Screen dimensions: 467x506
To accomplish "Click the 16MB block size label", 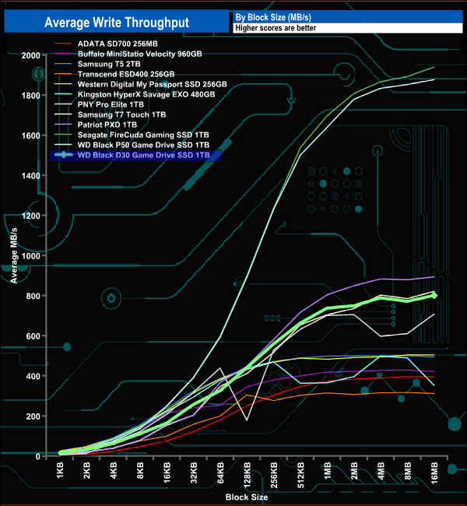I will point(435,473).
